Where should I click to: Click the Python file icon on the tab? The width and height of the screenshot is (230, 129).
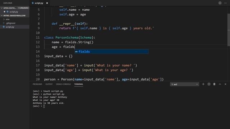pos(33,3)
